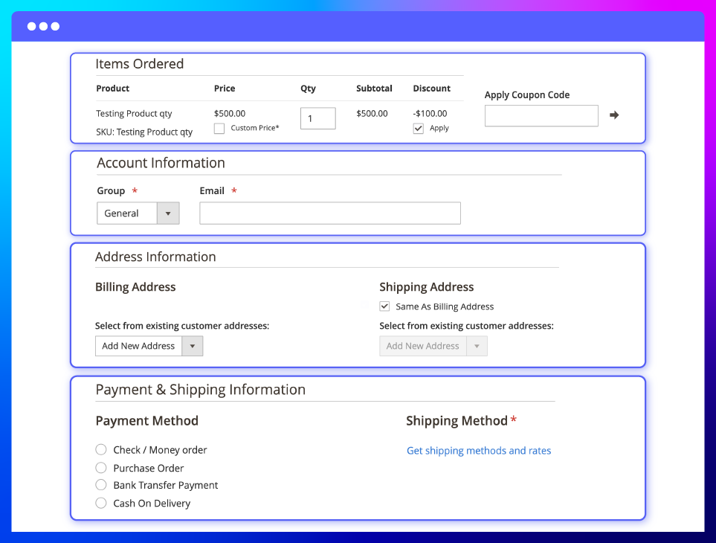This screenshot has width=716, height=543.
Task: Click the apply coupon arrow icon
Action: (x=614, y=115)
